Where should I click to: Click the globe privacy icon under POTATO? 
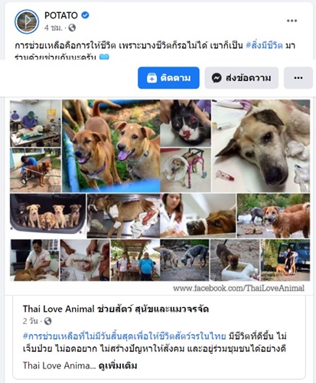(x=72, y=28)
